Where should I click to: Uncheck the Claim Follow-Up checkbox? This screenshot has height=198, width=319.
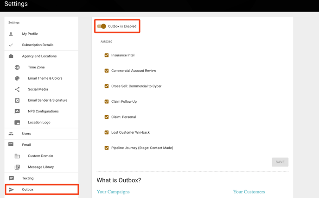point(107,101)
